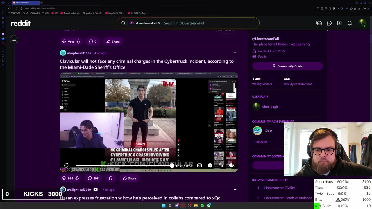The image size is (372, 209).
Task: Open the u/raptors201966 profile
Action: click(79, 53)
